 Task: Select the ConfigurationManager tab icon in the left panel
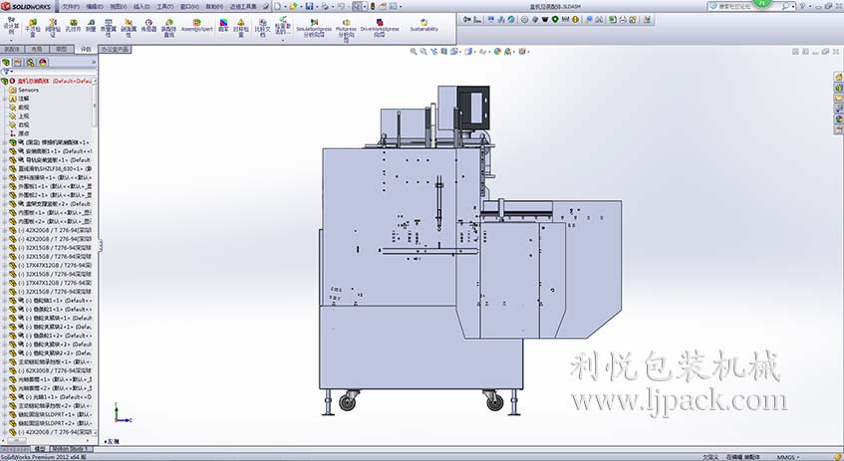pyautogui.click(x=31, y=62)
